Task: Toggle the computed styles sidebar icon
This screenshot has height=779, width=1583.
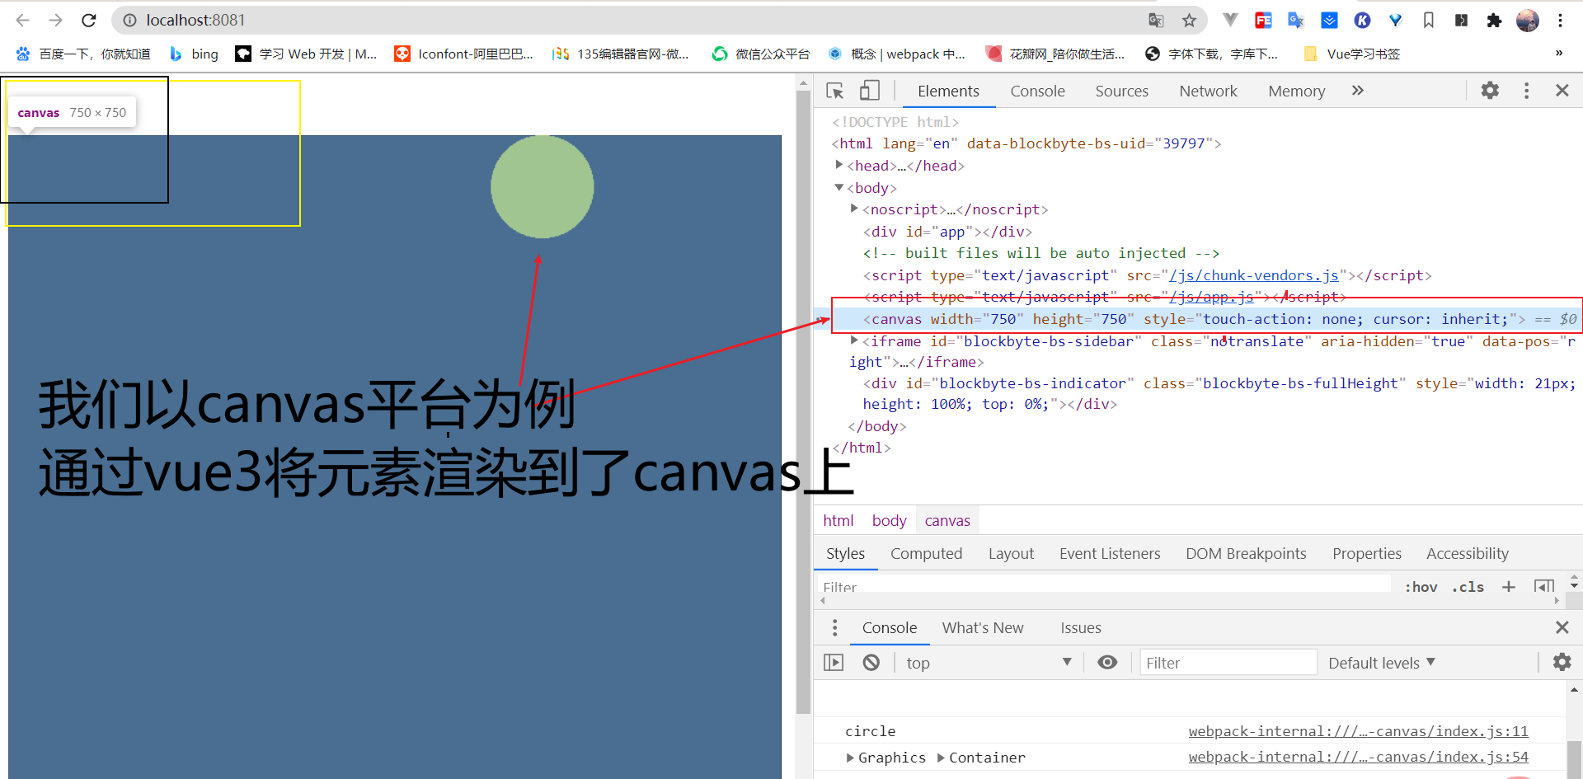Action: pos(1543,587)
